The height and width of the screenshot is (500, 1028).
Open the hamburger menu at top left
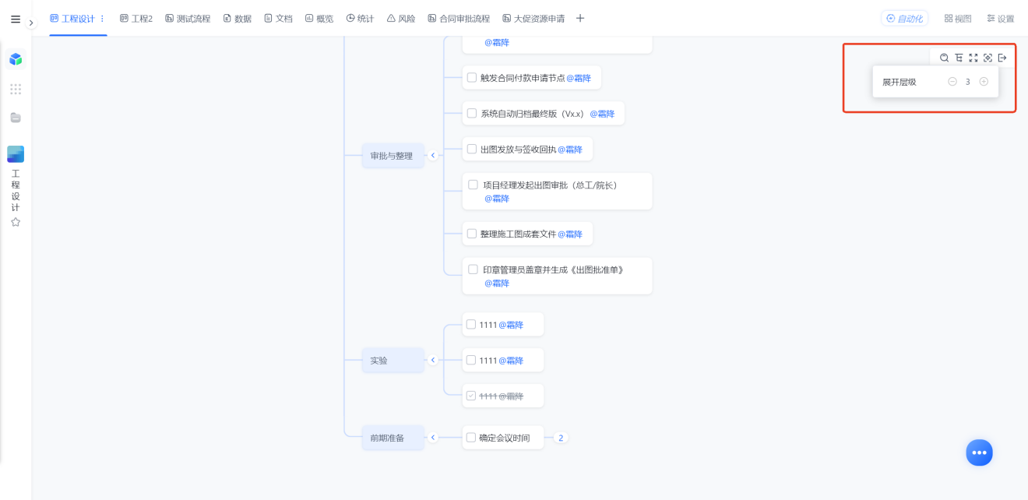(16, 19)
